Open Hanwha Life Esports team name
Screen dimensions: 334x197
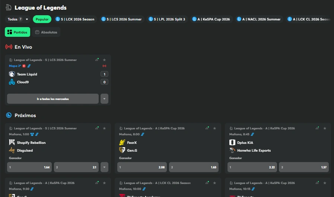tap(254, 151)
